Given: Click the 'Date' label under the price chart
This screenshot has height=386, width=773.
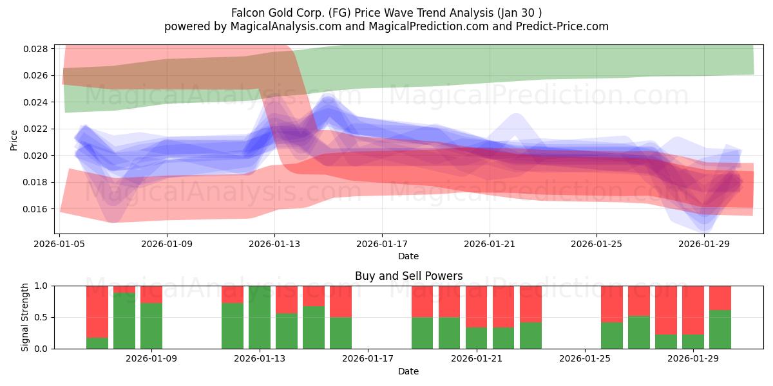Looking at the screenshot, I should tap(408, 256).
